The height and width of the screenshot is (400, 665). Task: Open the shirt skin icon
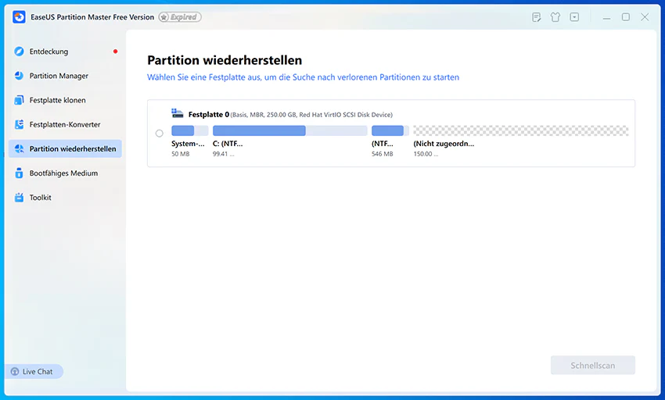(555, 17)
